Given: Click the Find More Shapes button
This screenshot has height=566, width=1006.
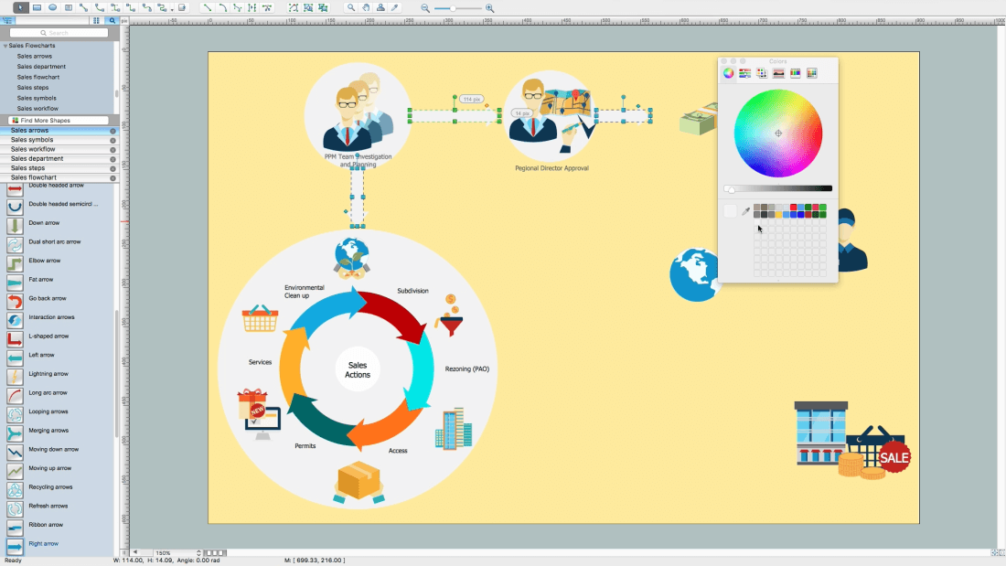Looking at the screenshot, I should tap(59, 121).
